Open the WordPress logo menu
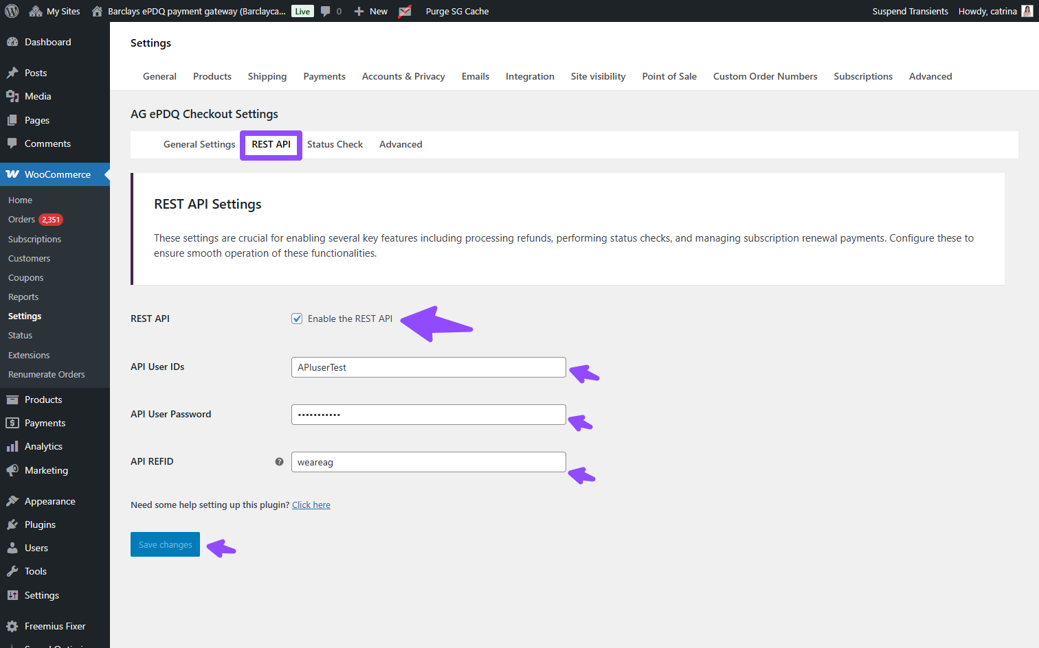 coord(12,11)
